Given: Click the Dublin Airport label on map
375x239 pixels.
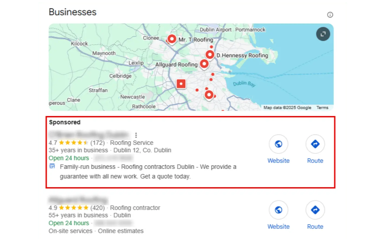Looking at the screenshot, I should (x=216, y=30).
